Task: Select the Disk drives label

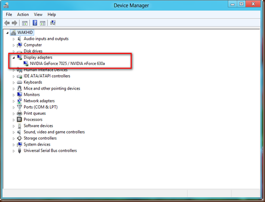Action: (x=33, y=51)
